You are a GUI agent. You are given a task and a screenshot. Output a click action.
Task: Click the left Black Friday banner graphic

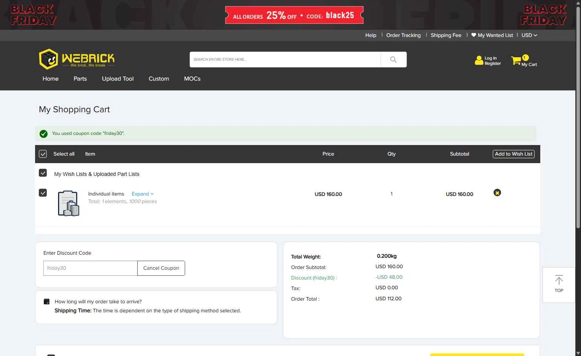[34, 15]
